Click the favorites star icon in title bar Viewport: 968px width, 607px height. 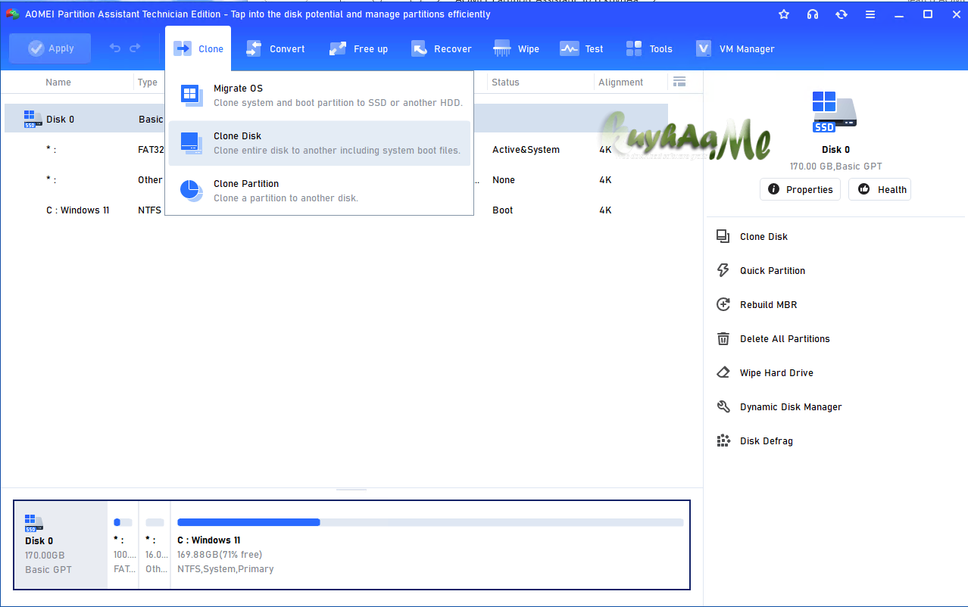tap(784, 14)
